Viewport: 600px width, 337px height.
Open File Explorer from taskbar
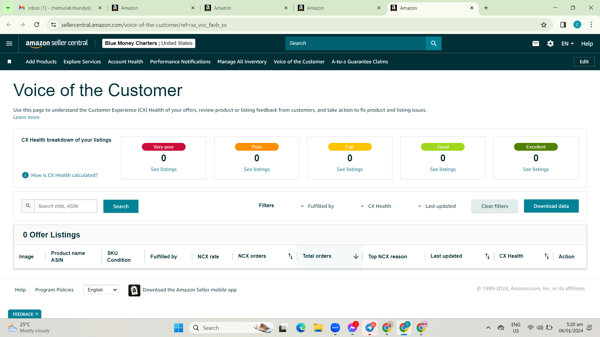(x=318, y=328)
